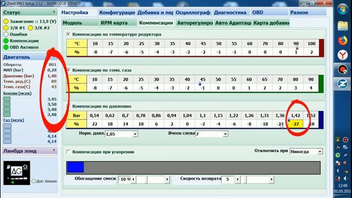The width and height of the screenshot is (352, 198).
Task: Launch Firefox from the taskbar
Action: (343, 41)
